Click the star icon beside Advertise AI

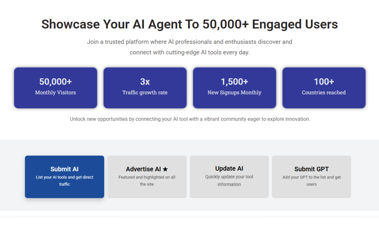165,169
